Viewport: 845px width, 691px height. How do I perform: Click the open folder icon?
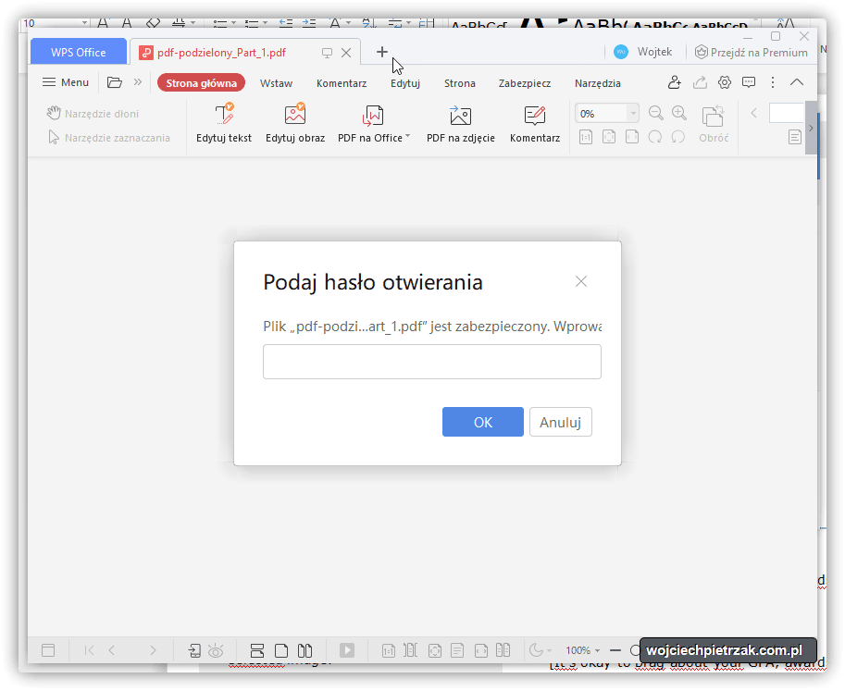pyautogui.click(x=114, y=82)
